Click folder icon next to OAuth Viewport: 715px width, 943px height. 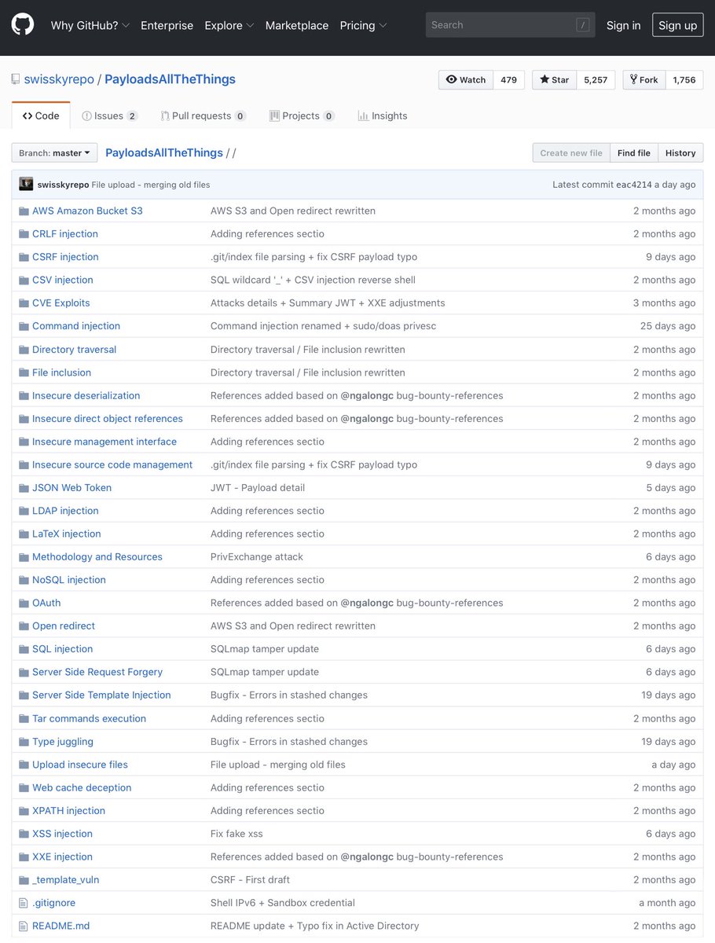pos(24,603)
